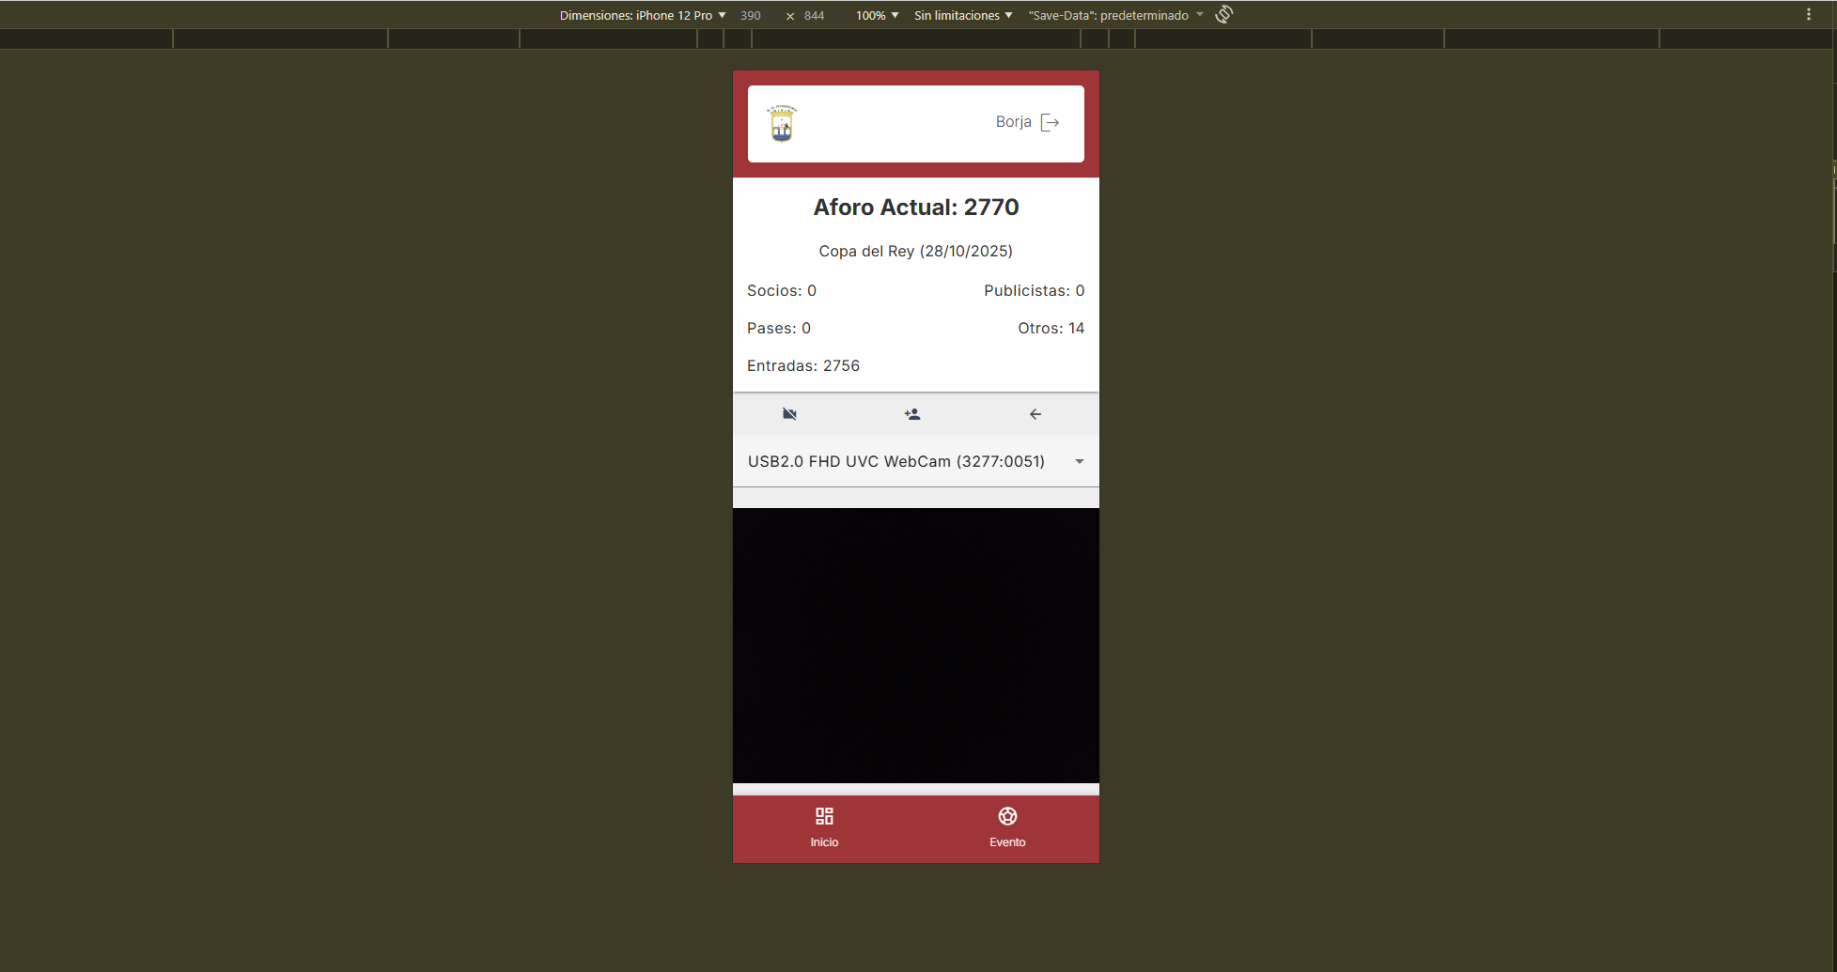
Task: Click the back arrow icon
Action: (x=1035, y=414)
